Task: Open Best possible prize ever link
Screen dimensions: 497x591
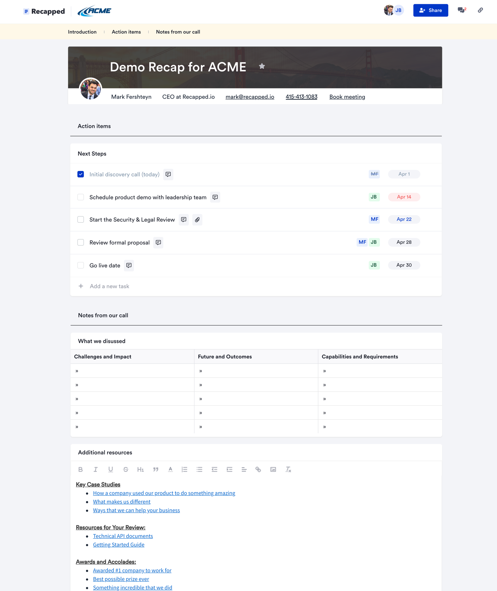Action: (121, 579)
